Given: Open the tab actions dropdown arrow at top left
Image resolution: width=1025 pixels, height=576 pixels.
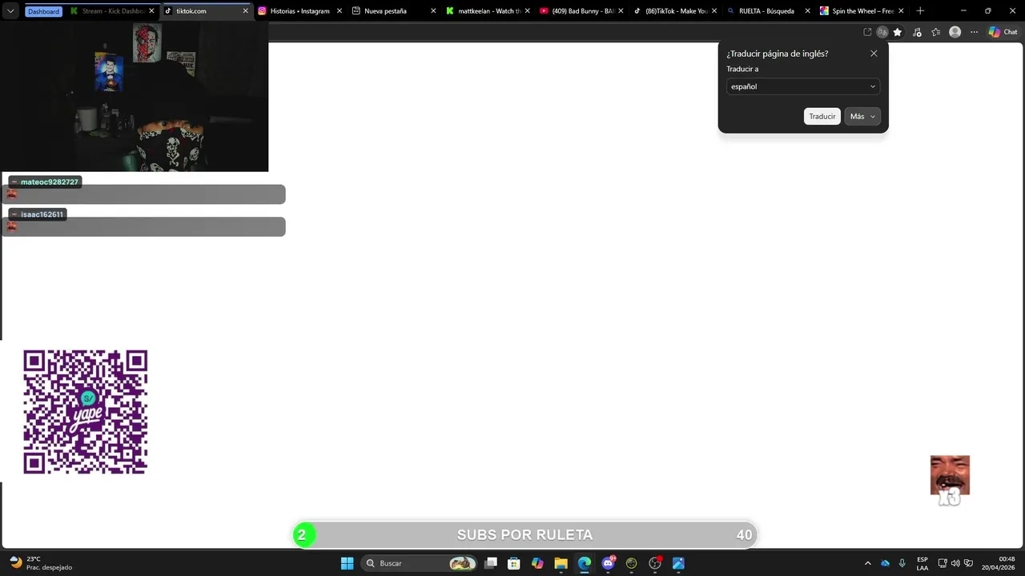Looking at the screenshot, I should point(10,11).
